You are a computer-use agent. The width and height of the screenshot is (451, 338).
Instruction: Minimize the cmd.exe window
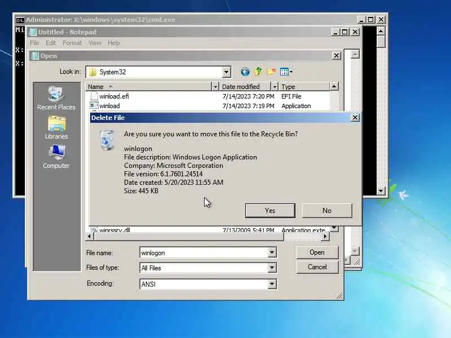click(x=361, y=20)
